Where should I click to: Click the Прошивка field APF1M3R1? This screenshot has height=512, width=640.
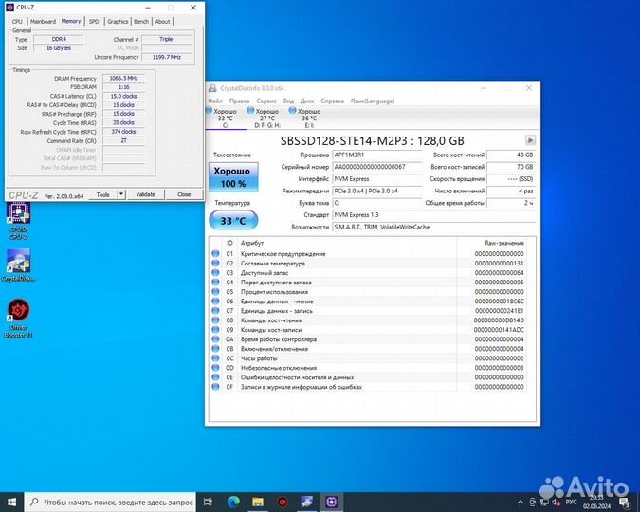(x=377, y=155)
